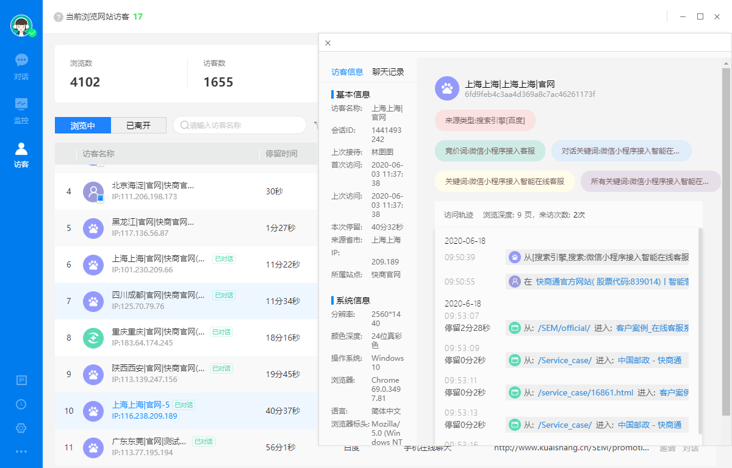Select the 访客信息 tab
The image size is (732, 468).
coord(347,72)
